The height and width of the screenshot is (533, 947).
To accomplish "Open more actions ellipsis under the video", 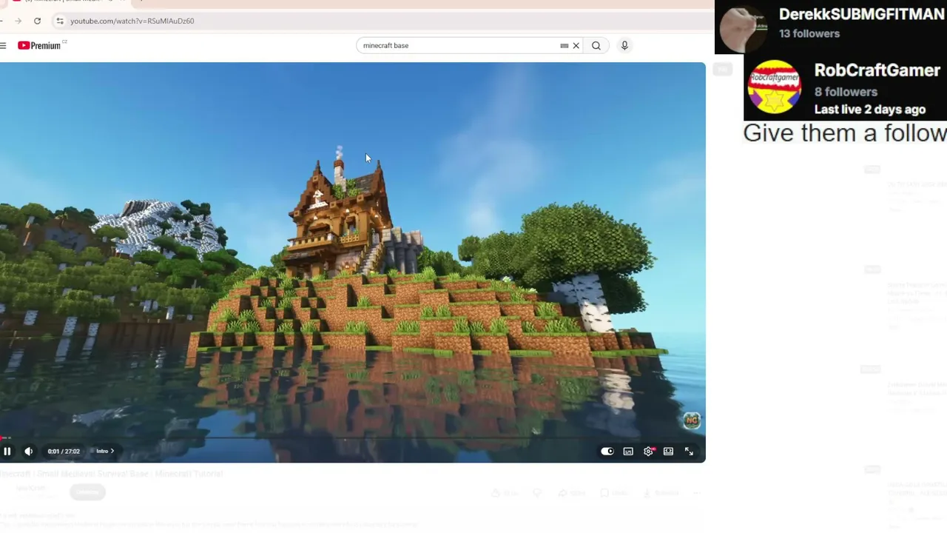I will click(x=697, y=493).
